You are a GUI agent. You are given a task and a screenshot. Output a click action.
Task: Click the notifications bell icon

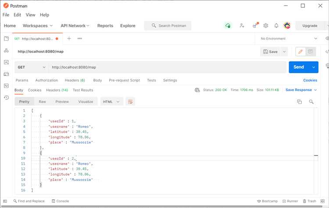[276, 25]
